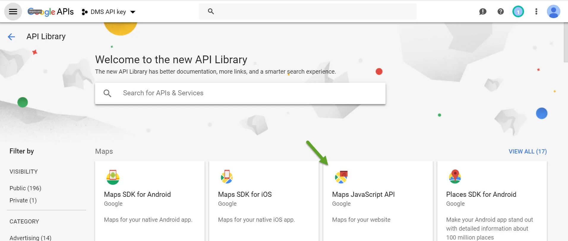Click the Maps JavaScript API icon

[x=341, y=177]
